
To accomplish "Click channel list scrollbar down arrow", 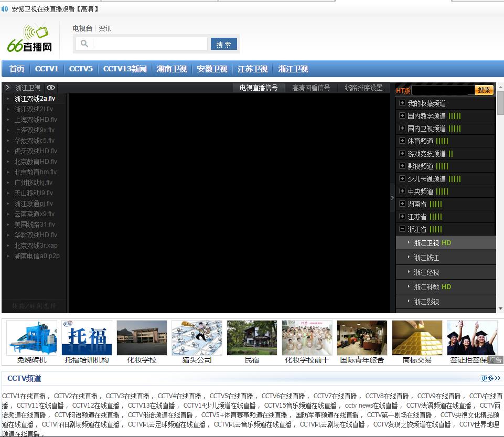I will click(x=500, y=308).
